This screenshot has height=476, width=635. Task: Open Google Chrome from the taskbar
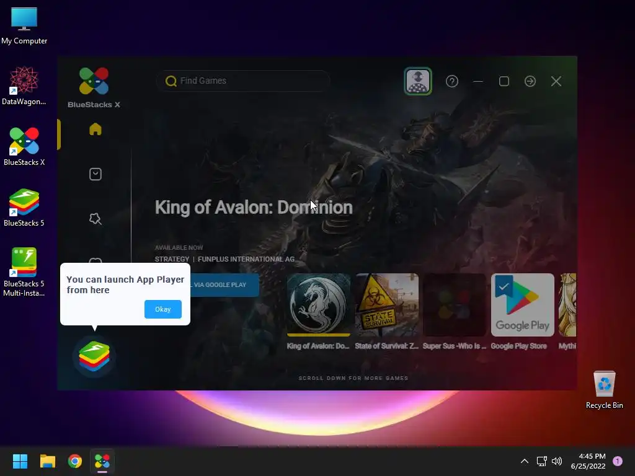click(x=75, y=461)
